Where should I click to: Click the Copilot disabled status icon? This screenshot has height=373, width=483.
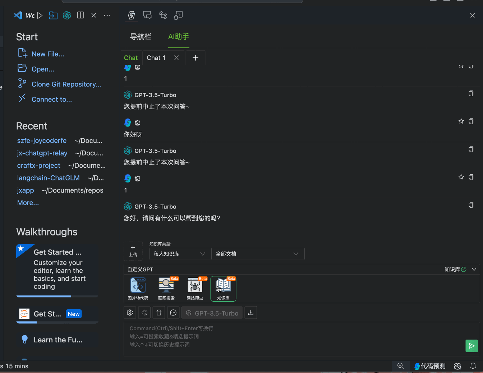pos(457,366)
